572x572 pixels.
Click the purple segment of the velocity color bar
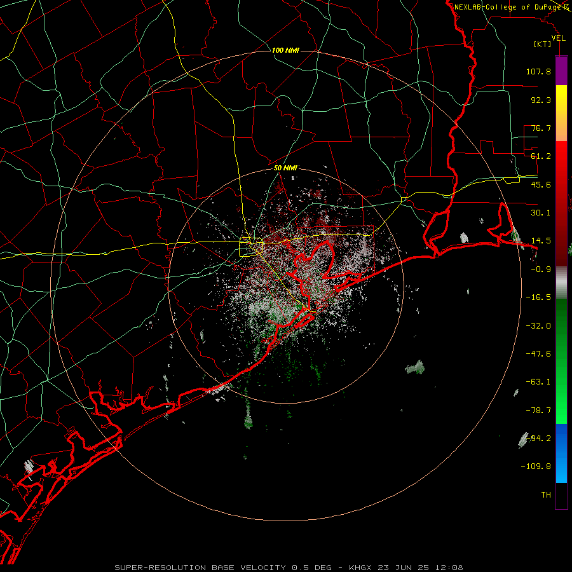(x=561, y=71)
